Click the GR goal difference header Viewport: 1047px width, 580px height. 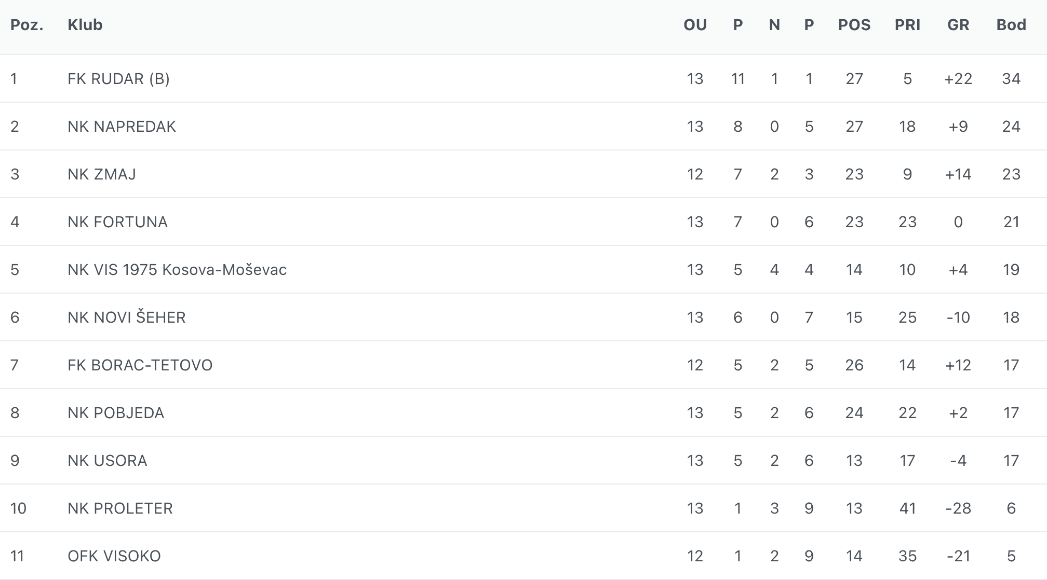pos(958,25)
